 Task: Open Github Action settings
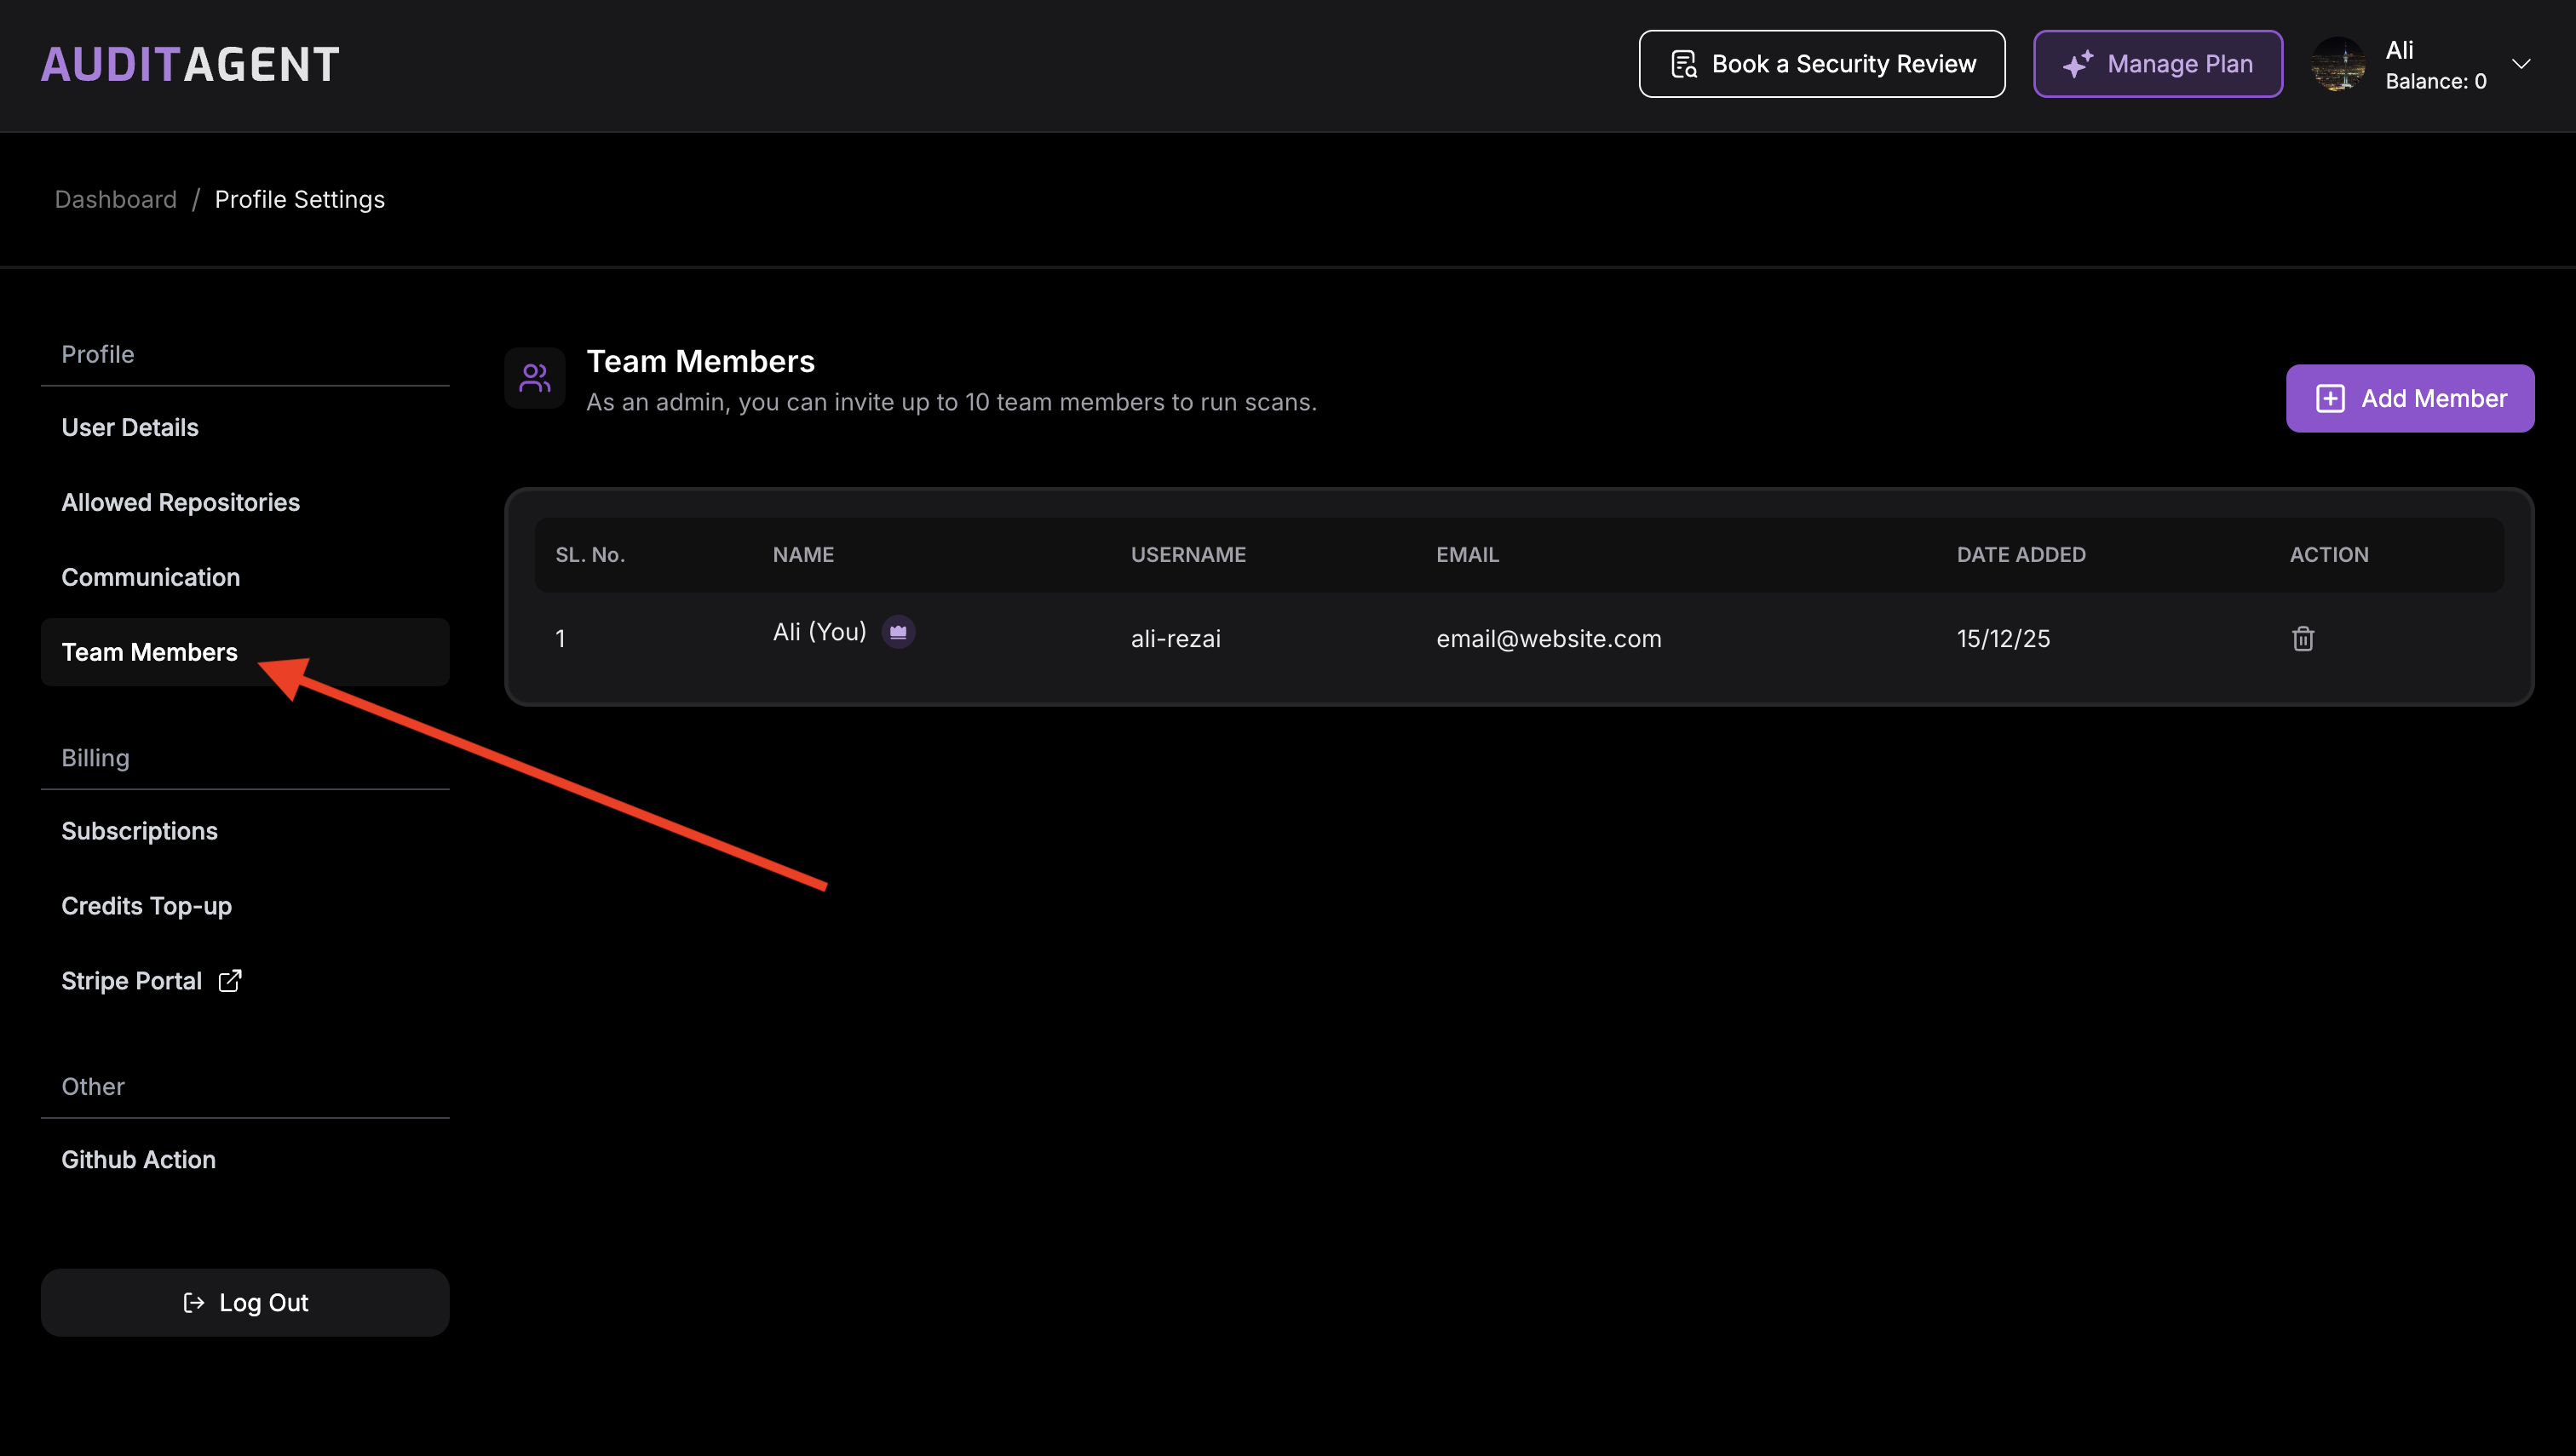pos(138,1159)
